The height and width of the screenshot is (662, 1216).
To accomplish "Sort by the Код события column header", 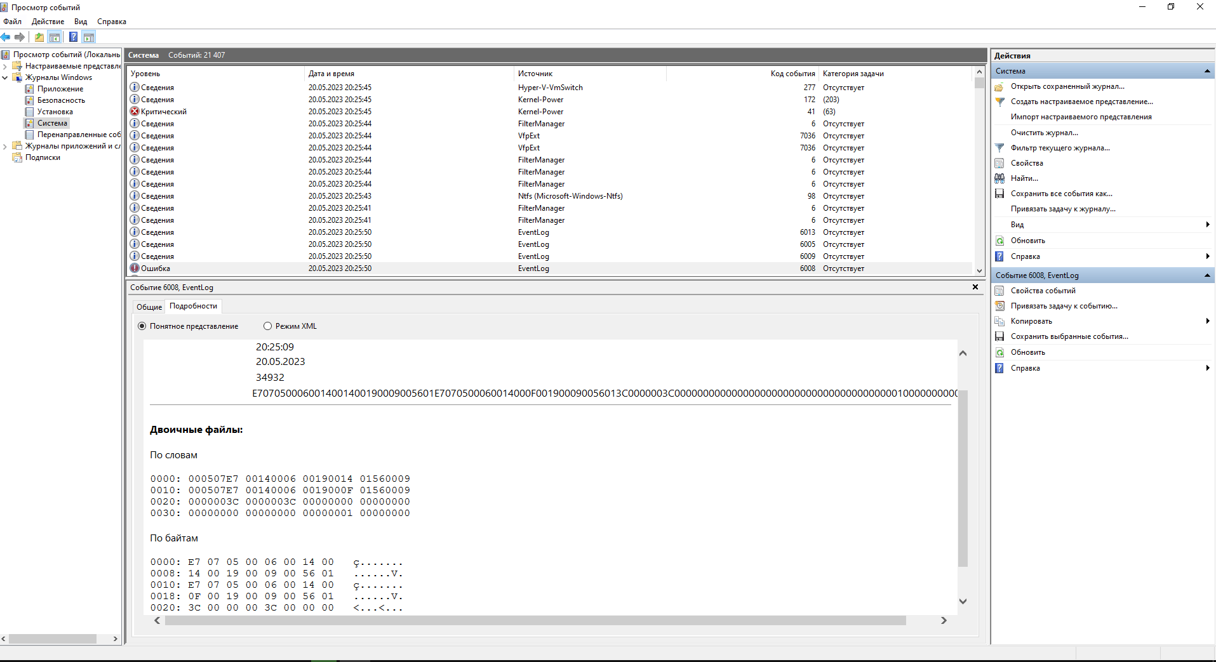I will pos(743,74).
